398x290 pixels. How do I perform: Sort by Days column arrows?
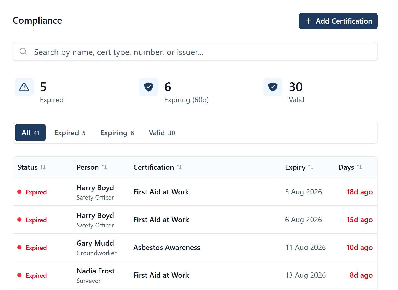[359, 167]
